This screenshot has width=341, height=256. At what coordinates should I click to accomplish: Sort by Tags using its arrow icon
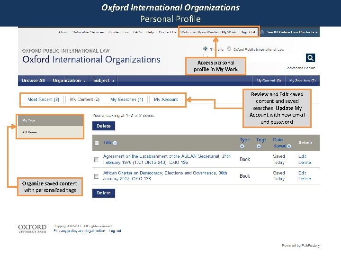[259, 146]
